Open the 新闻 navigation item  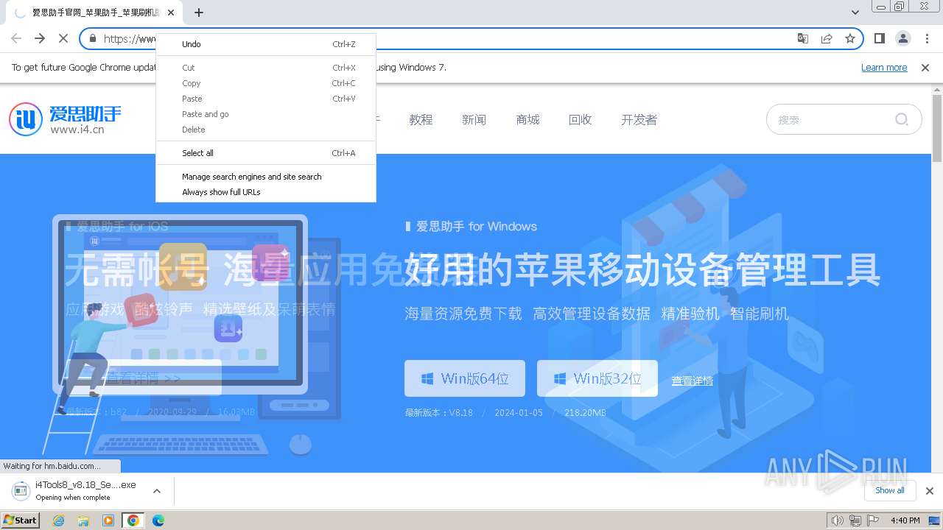pos(474,119)
